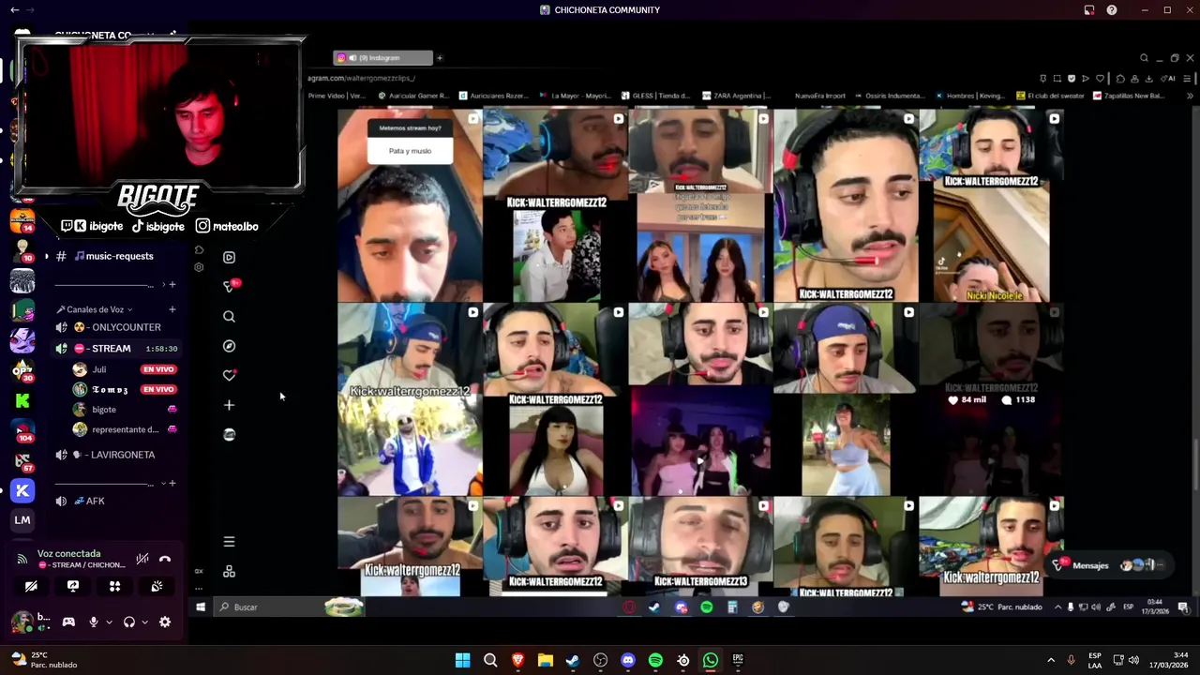Open El club del sweater bookmark
The height and width of the screenshot is (675, 1200).
click(x=1050, y=96)
